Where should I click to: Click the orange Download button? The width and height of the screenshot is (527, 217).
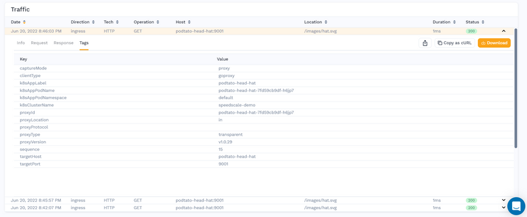click(x=494, y=43)
